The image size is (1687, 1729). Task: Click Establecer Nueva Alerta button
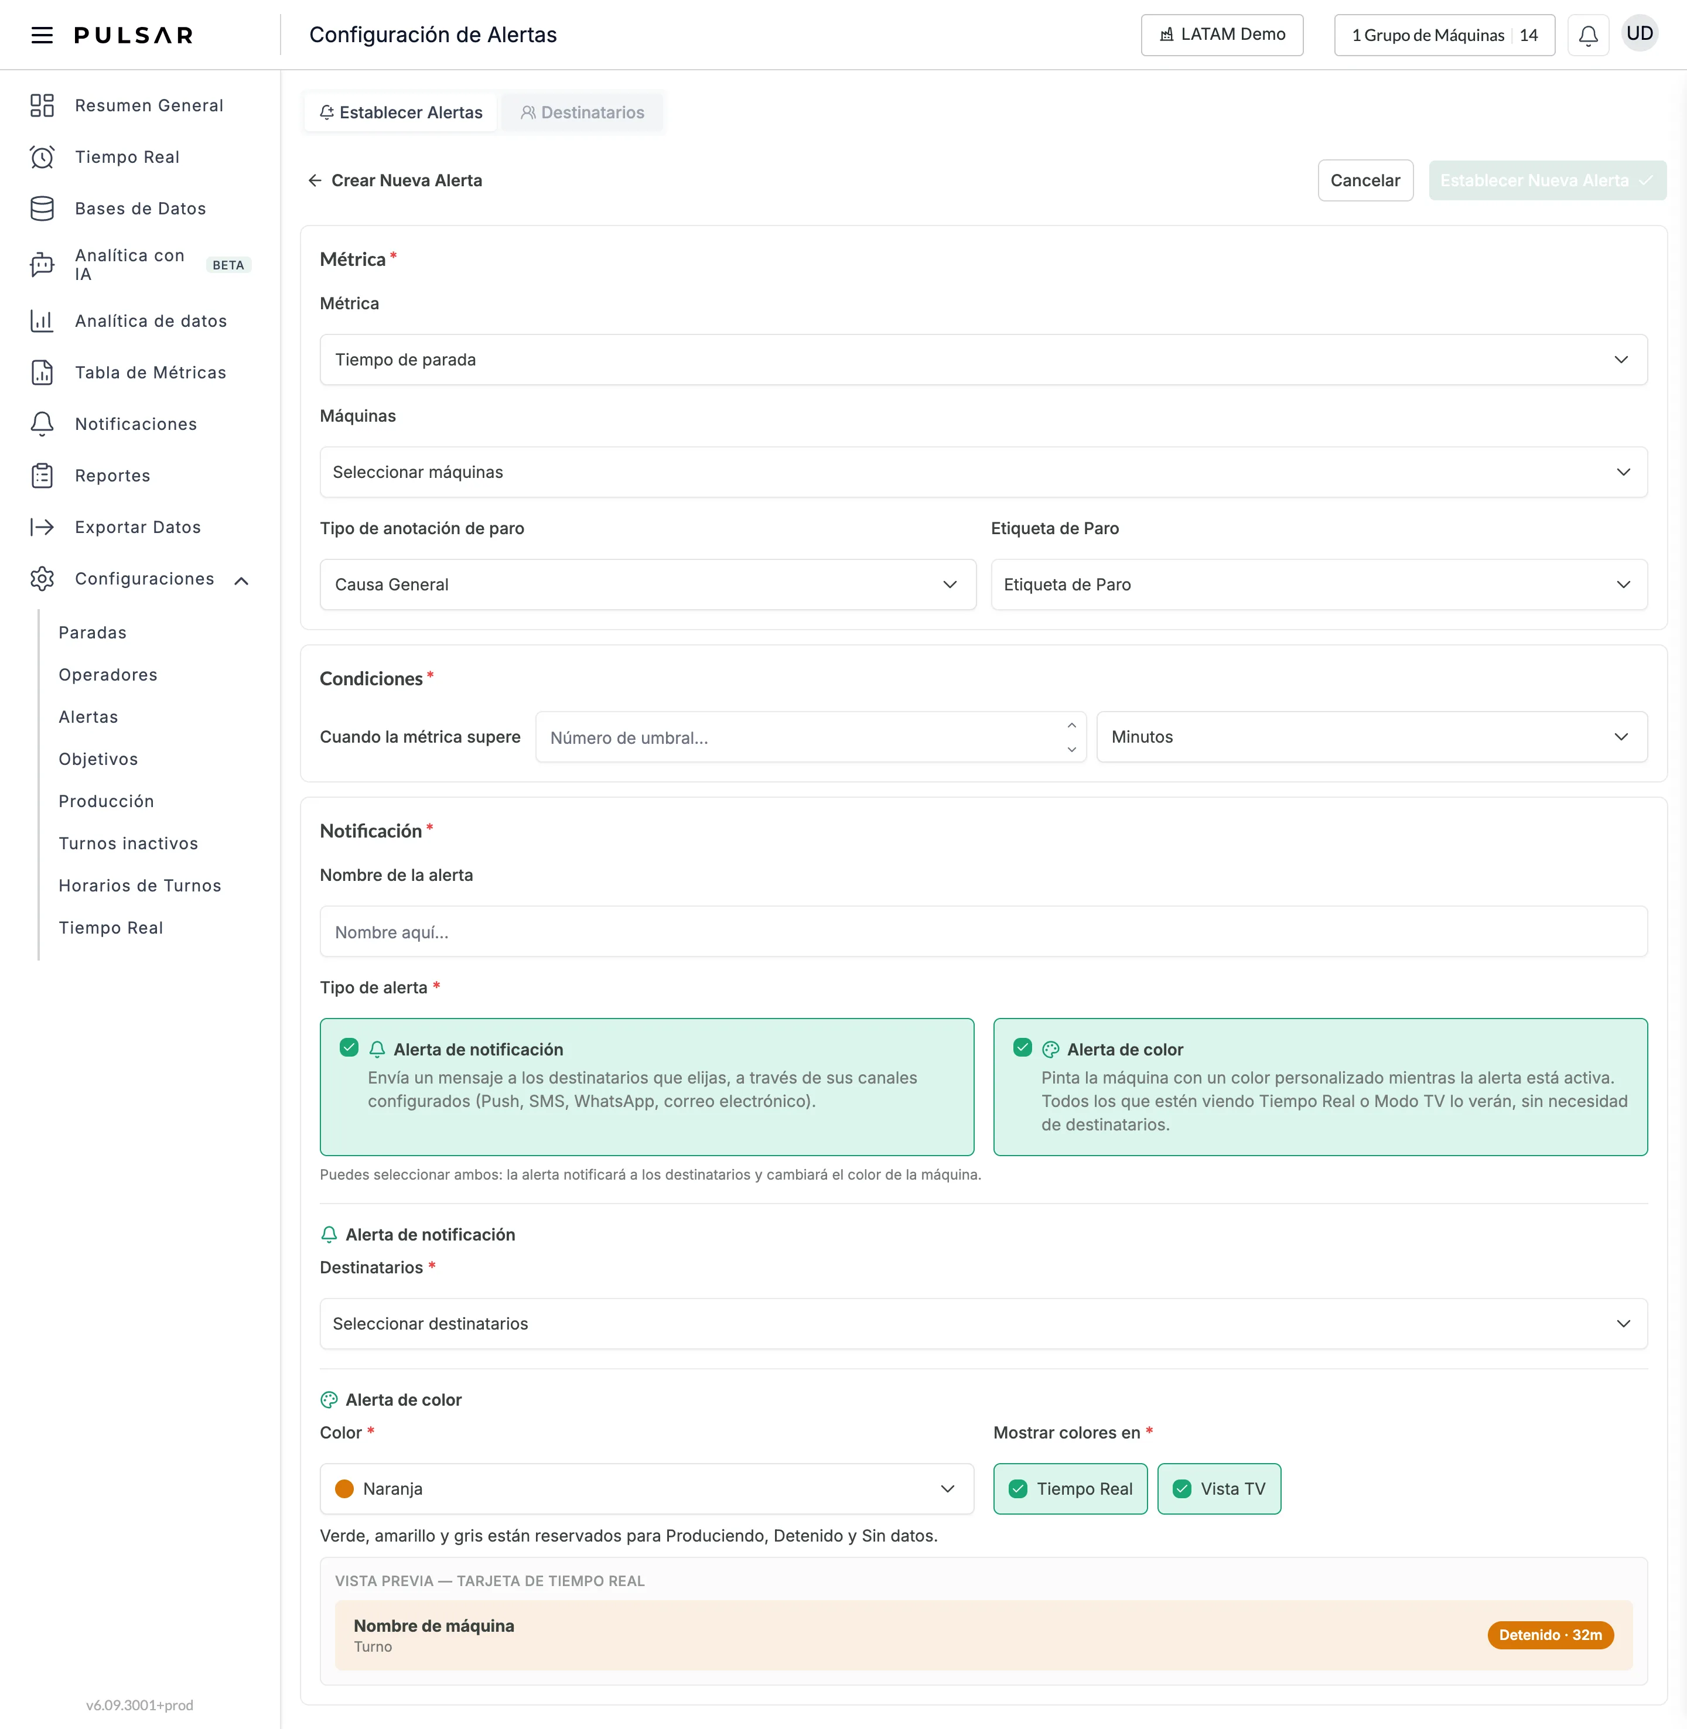pyautogui.click(x=1547, y=181)
